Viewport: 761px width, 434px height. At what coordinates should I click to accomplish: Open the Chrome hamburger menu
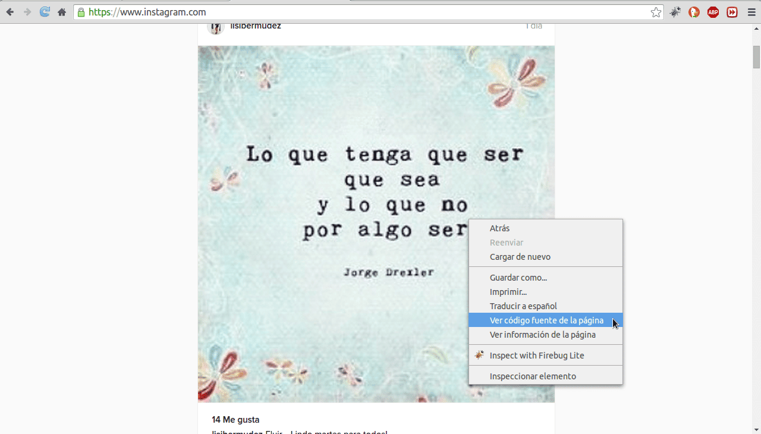click(x=751, y=12)
